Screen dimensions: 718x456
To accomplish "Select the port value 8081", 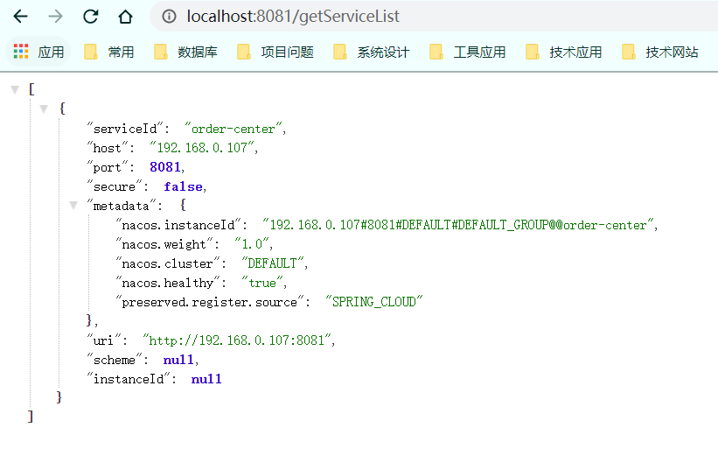I will 164,167.
